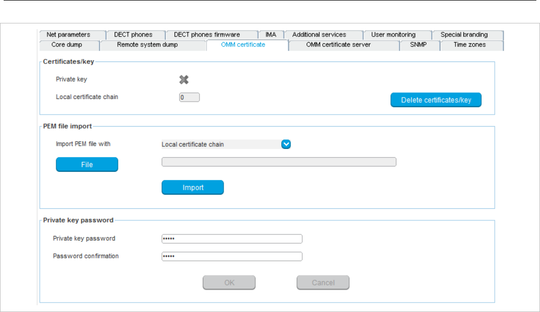This screenshot has height=312, width=540.
Task: Click the Local certificate chain count field
Action: (x=189, y=97)
